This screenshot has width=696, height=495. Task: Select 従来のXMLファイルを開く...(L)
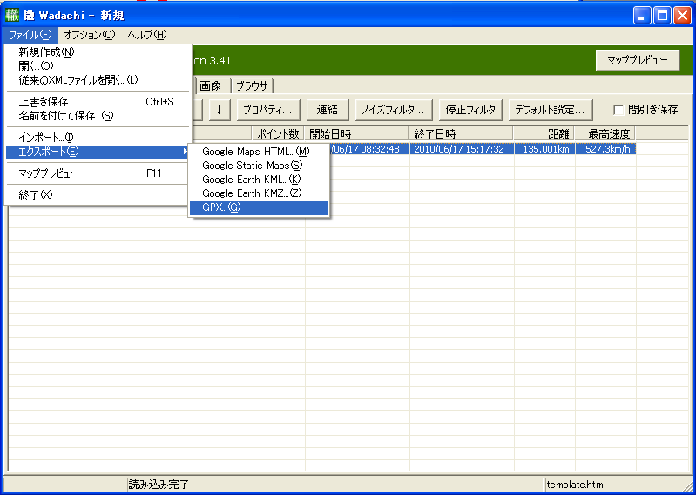(98, 80)
